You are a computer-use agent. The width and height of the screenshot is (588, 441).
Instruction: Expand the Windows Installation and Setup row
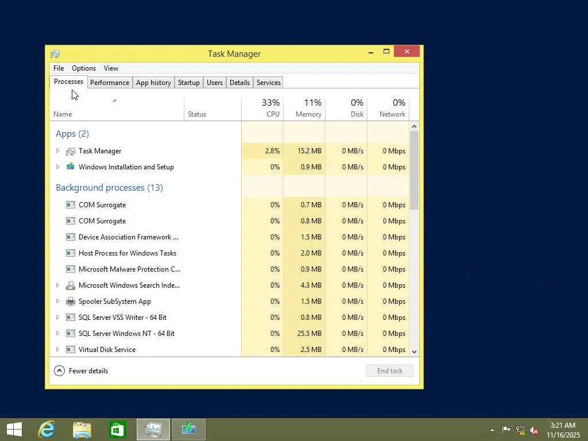[57, 167]
